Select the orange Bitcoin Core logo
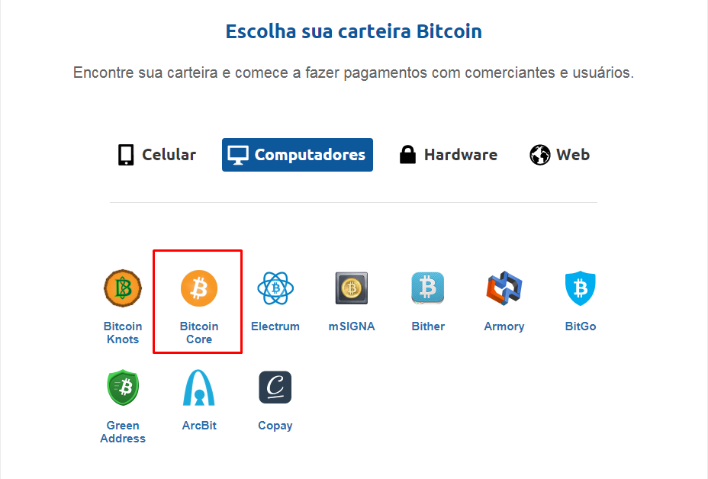This screenshot has height=479, width=708. (x=199, y=288)
